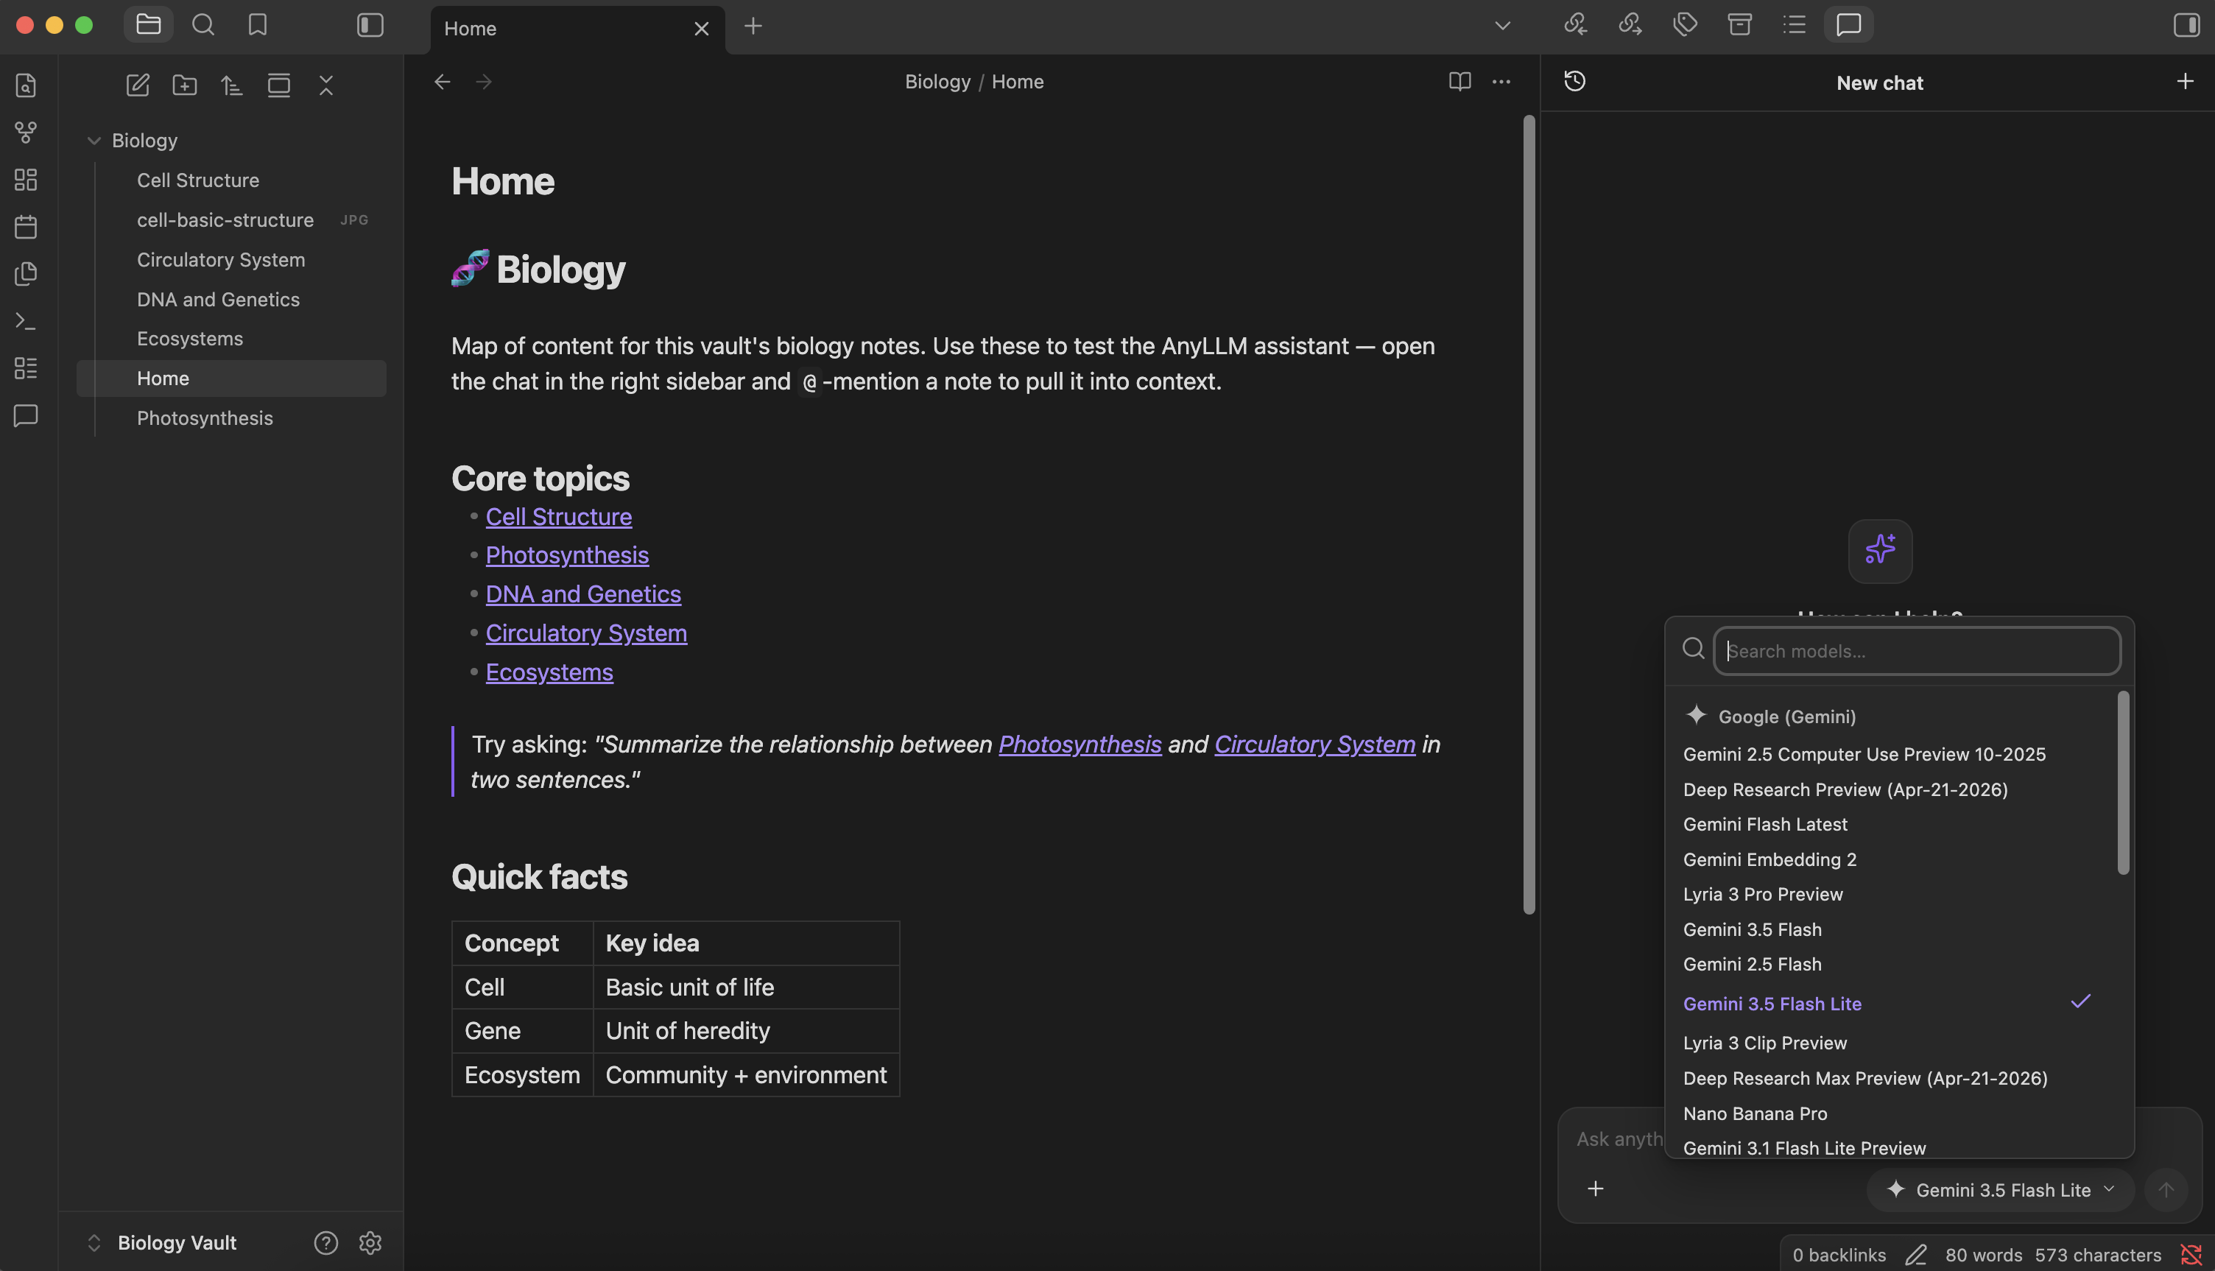The width and height of the screenshot is (2215, 1271).
Task: Focus the Search models field
Action: pos(1918,650)
